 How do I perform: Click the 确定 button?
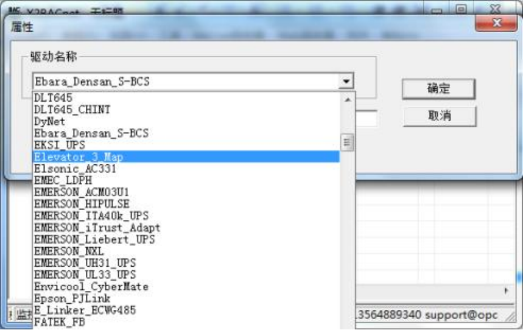click(438, 89)
